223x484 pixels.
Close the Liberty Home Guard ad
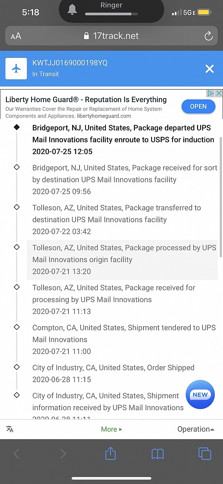pos(219,93)
